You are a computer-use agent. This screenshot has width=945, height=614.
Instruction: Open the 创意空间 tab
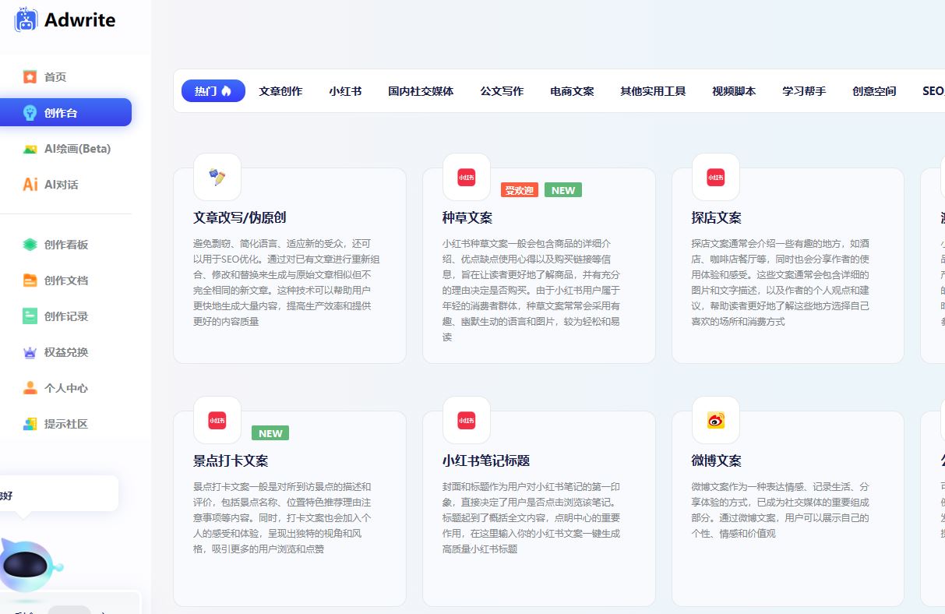pos(874,91)
